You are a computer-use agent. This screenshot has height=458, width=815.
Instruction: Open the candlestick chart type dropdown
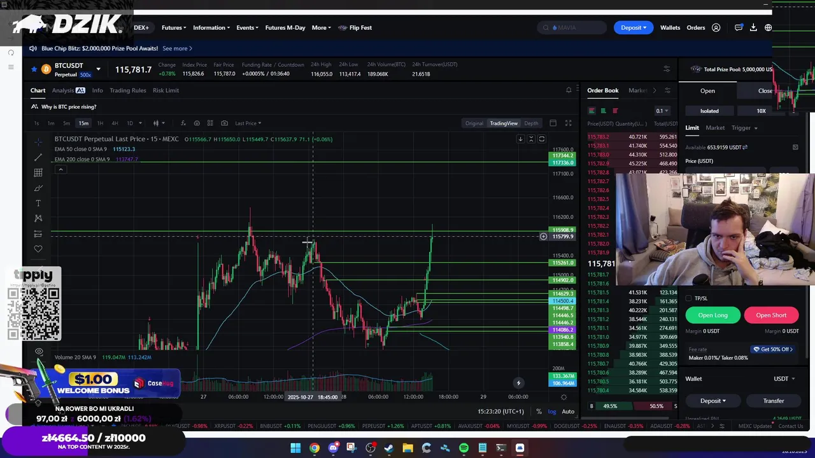[159, 123]
